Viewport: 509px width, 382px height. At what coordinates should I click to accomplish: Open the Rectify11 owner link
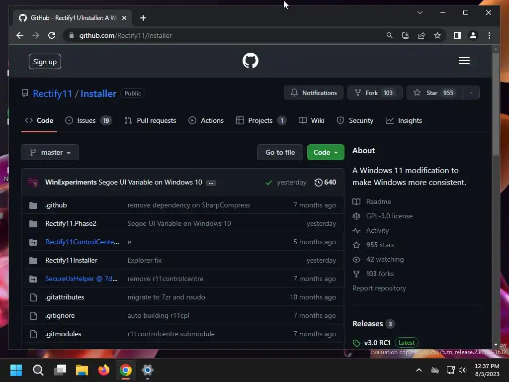[52, 94]
